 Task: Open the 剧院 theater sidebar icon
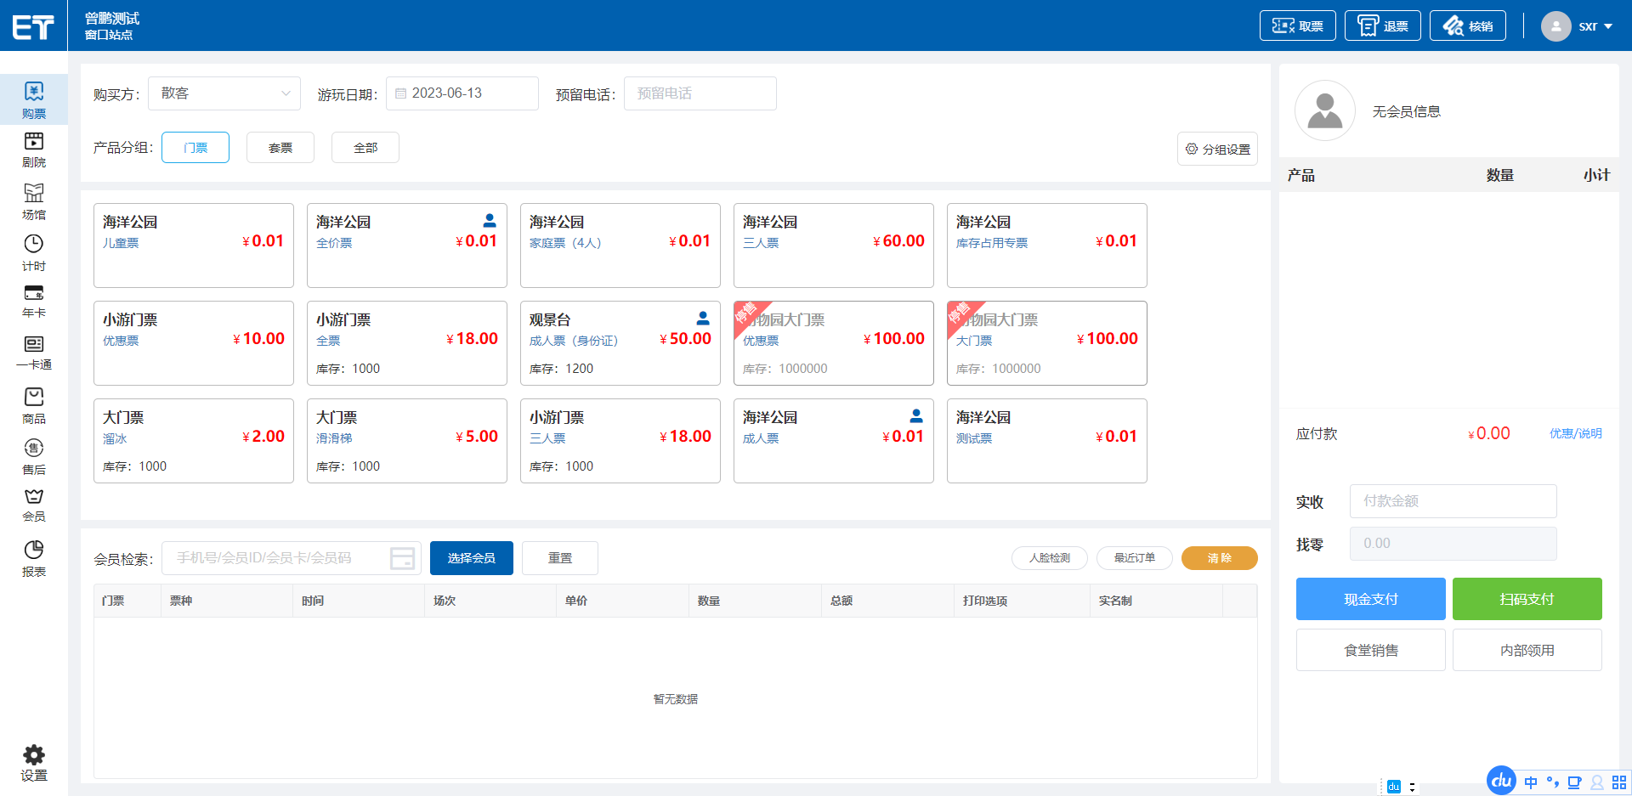coord(34,142)
